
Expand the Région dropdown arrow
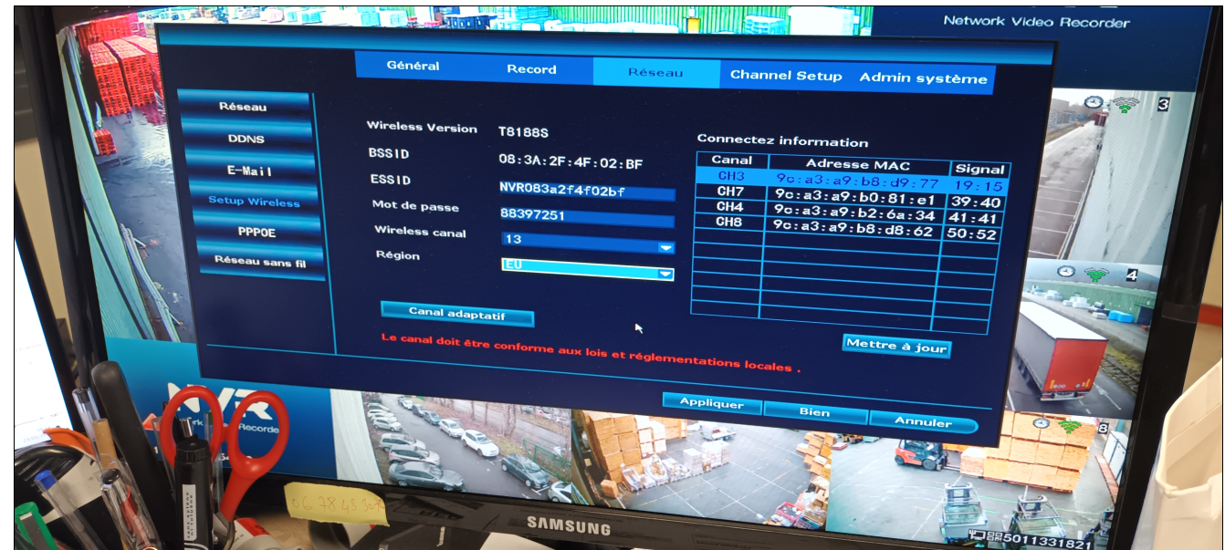665,273
